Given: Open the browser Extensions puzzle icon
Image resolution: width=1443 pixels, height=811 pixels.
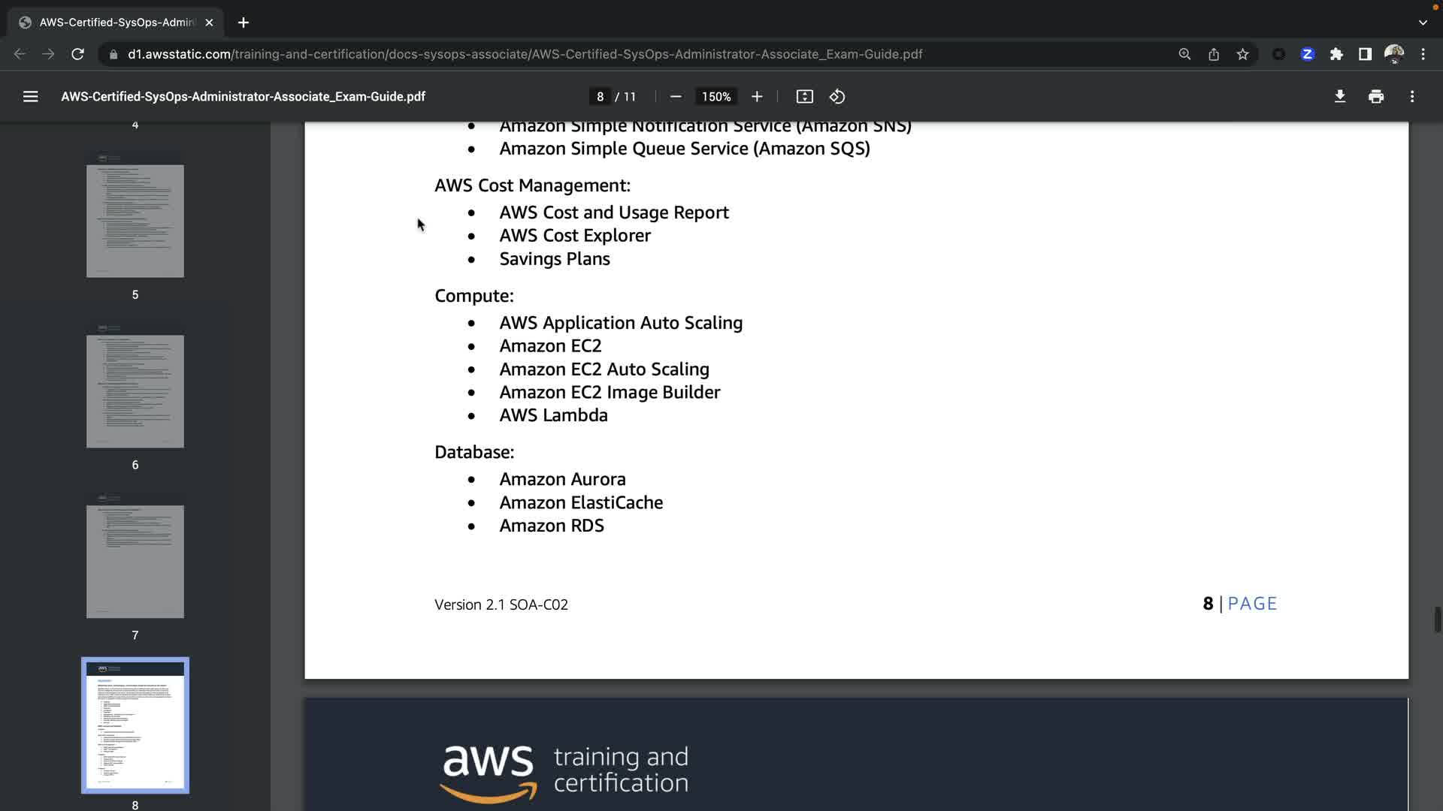Looking at the screenshot, I should [x=1336, y=54].
